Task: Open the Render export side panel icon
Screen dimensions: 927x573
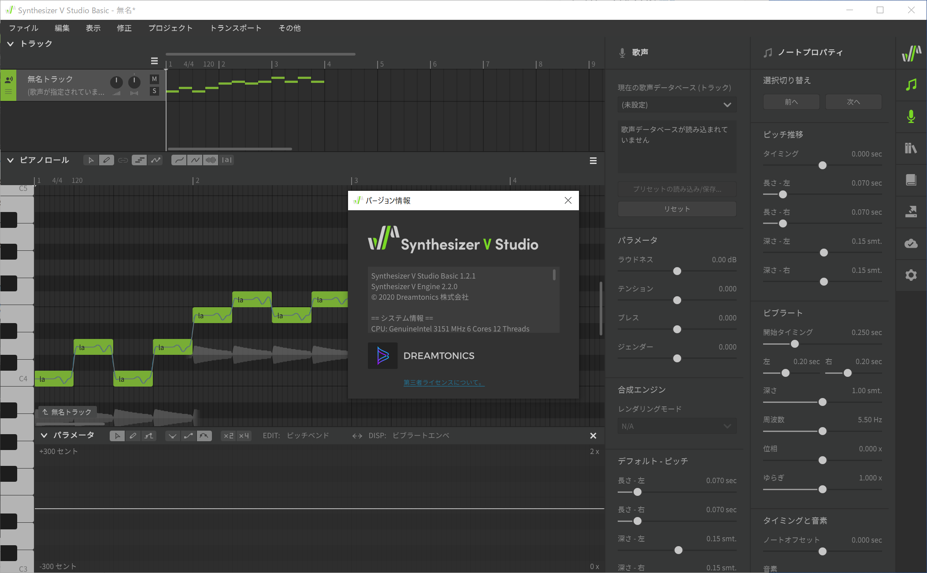Action: tap(911, 212)
